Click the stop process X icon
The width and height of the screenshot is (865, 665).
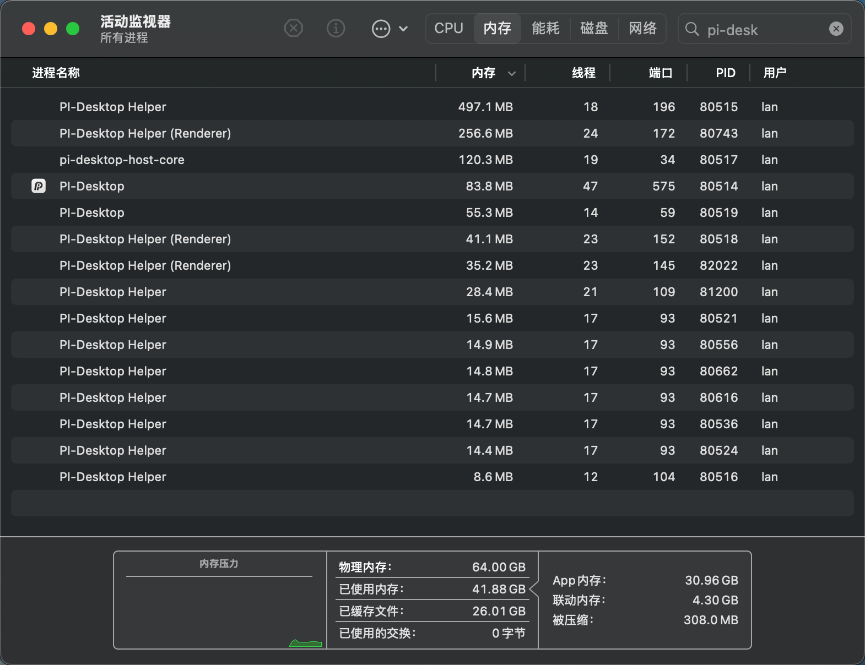click(294, 28)
